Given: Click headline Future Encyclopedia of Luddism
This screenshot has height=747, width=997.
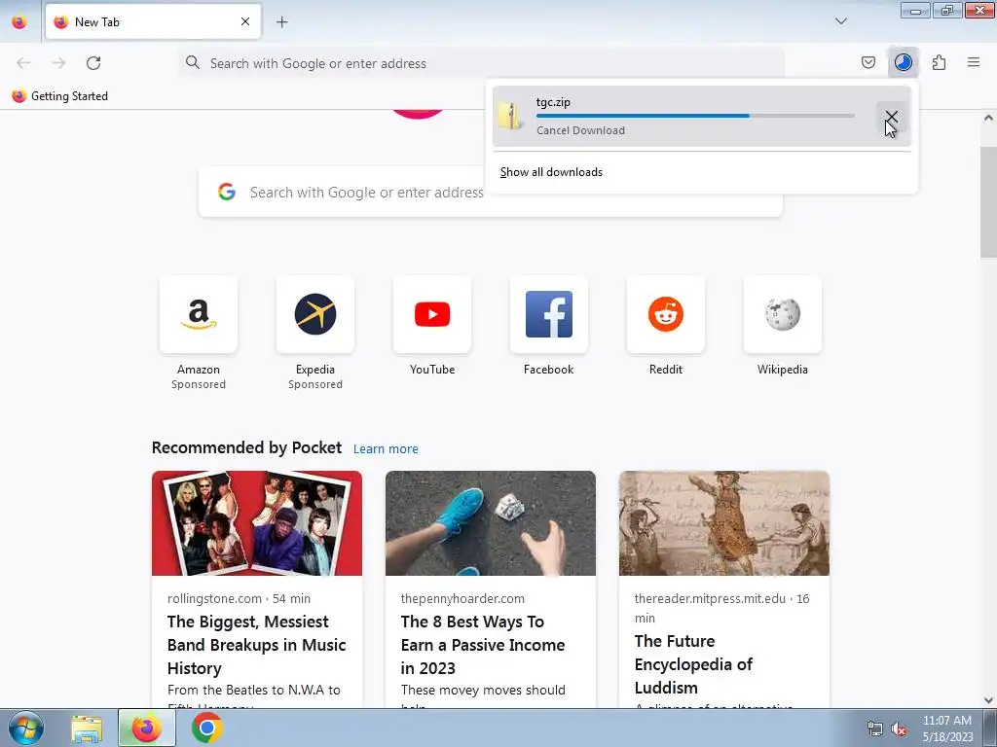Looking at the screenshot, I should (x=693, y=664).
